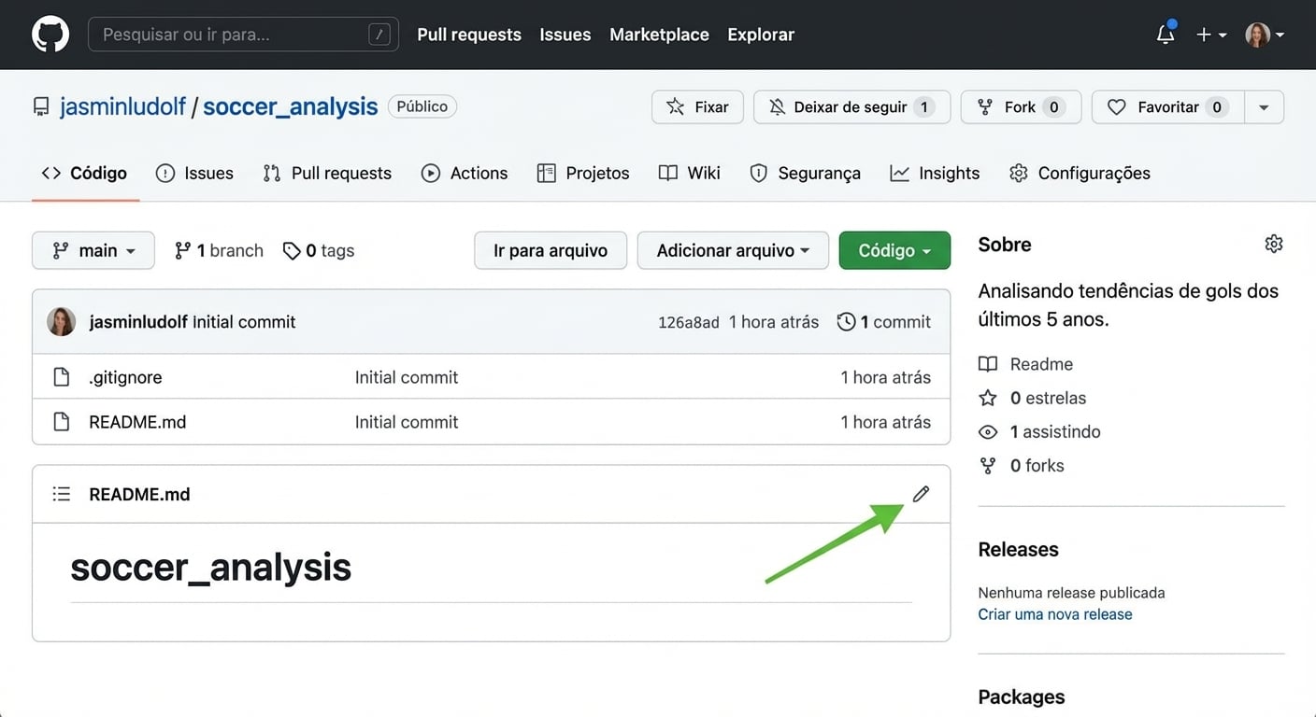
Task: Open README table of contents icon
Action: point(62,494)
